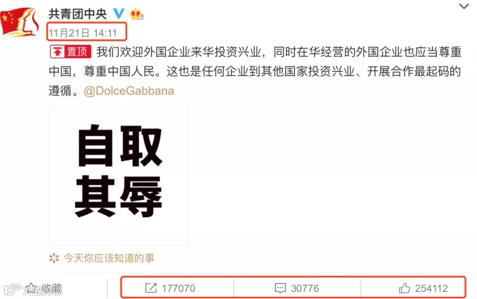The image size is (477, 299).
Task: Open reposts count 177070
Action: (x=178, y=288)
